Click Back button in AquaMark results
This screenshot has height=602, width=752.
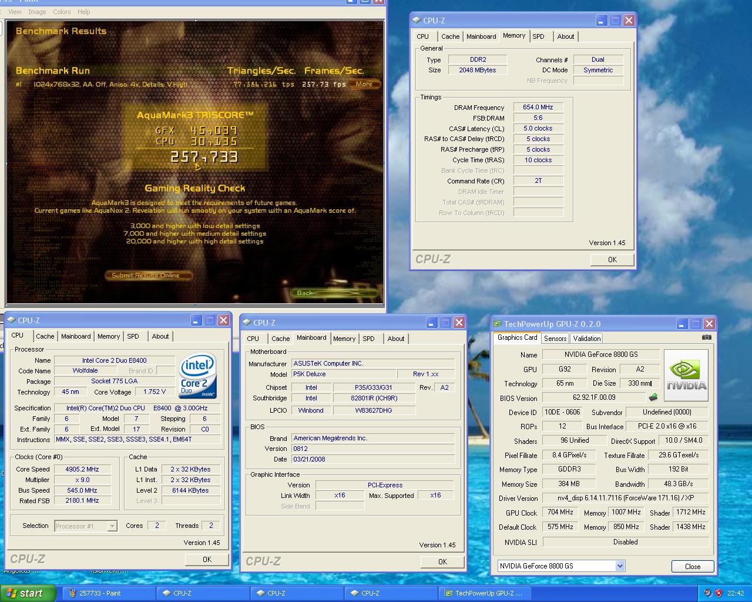(335, 293)
